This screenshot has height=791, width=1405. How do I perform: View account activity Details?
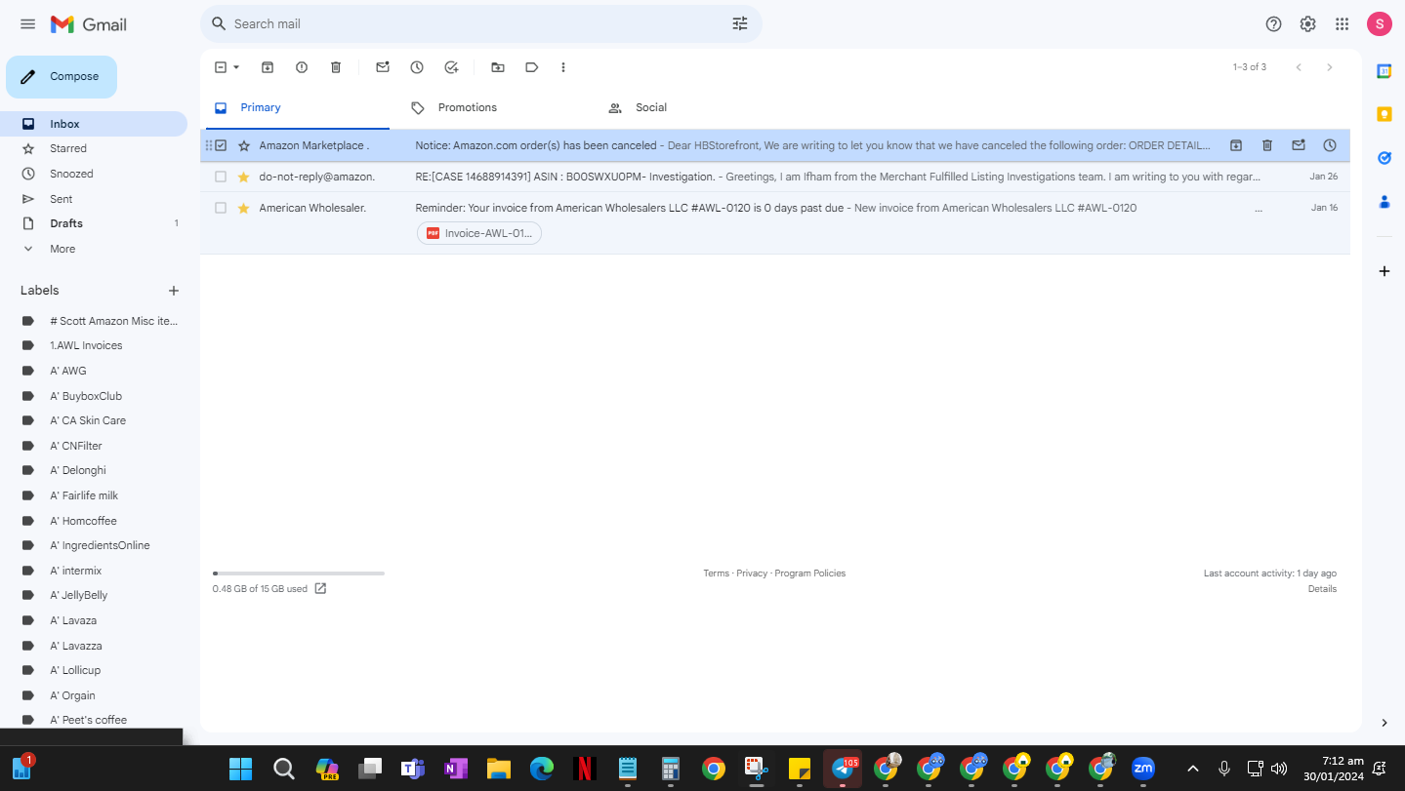pyautogui.click(x=1322, y=589)
